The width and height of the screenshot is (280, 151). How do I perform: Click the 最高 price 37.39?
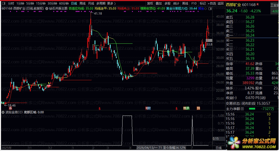(250, 69)
